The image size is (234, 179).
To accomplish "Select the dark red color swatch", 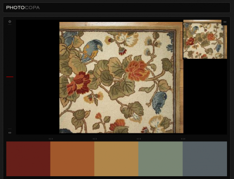I will (x=28, y=159).
